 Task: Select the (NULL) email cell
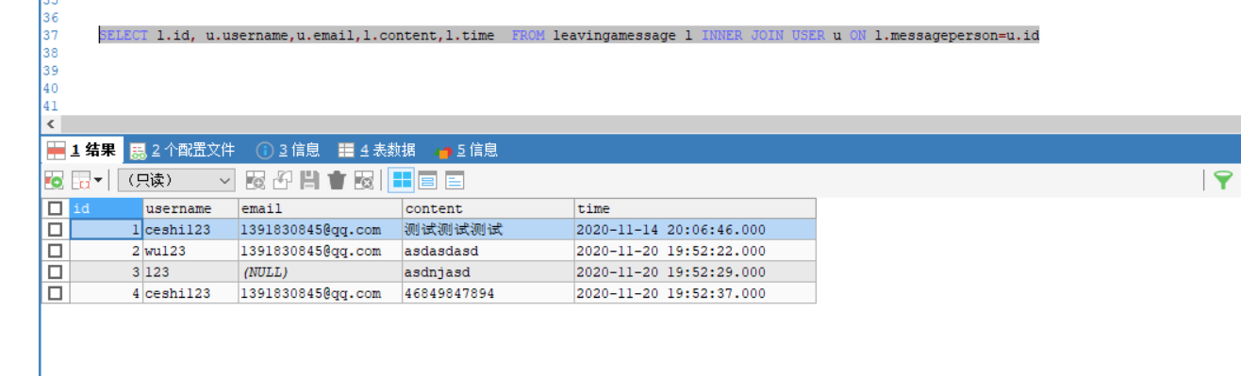[320, 272]
